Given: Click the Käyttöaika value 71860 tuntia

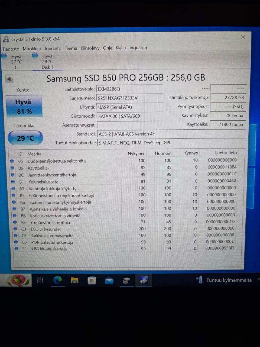Looking at the screenshot, I should 228,124.
